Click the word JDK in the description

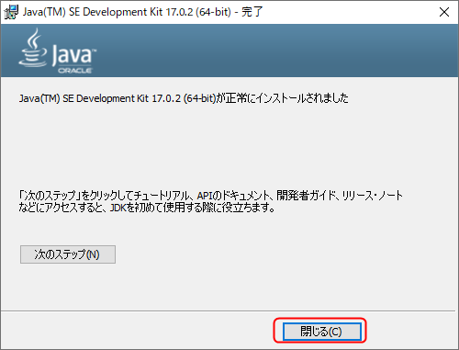[118, 208]
